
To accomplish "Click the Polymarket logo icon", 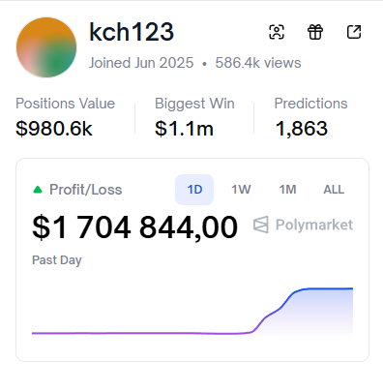I will click(x=260, y=225).
